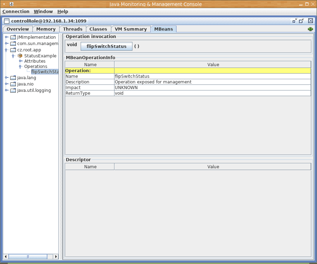Click the tree's right scroll arrow
The height and width of the screenshot is (264, 317).
pos(55,257)
